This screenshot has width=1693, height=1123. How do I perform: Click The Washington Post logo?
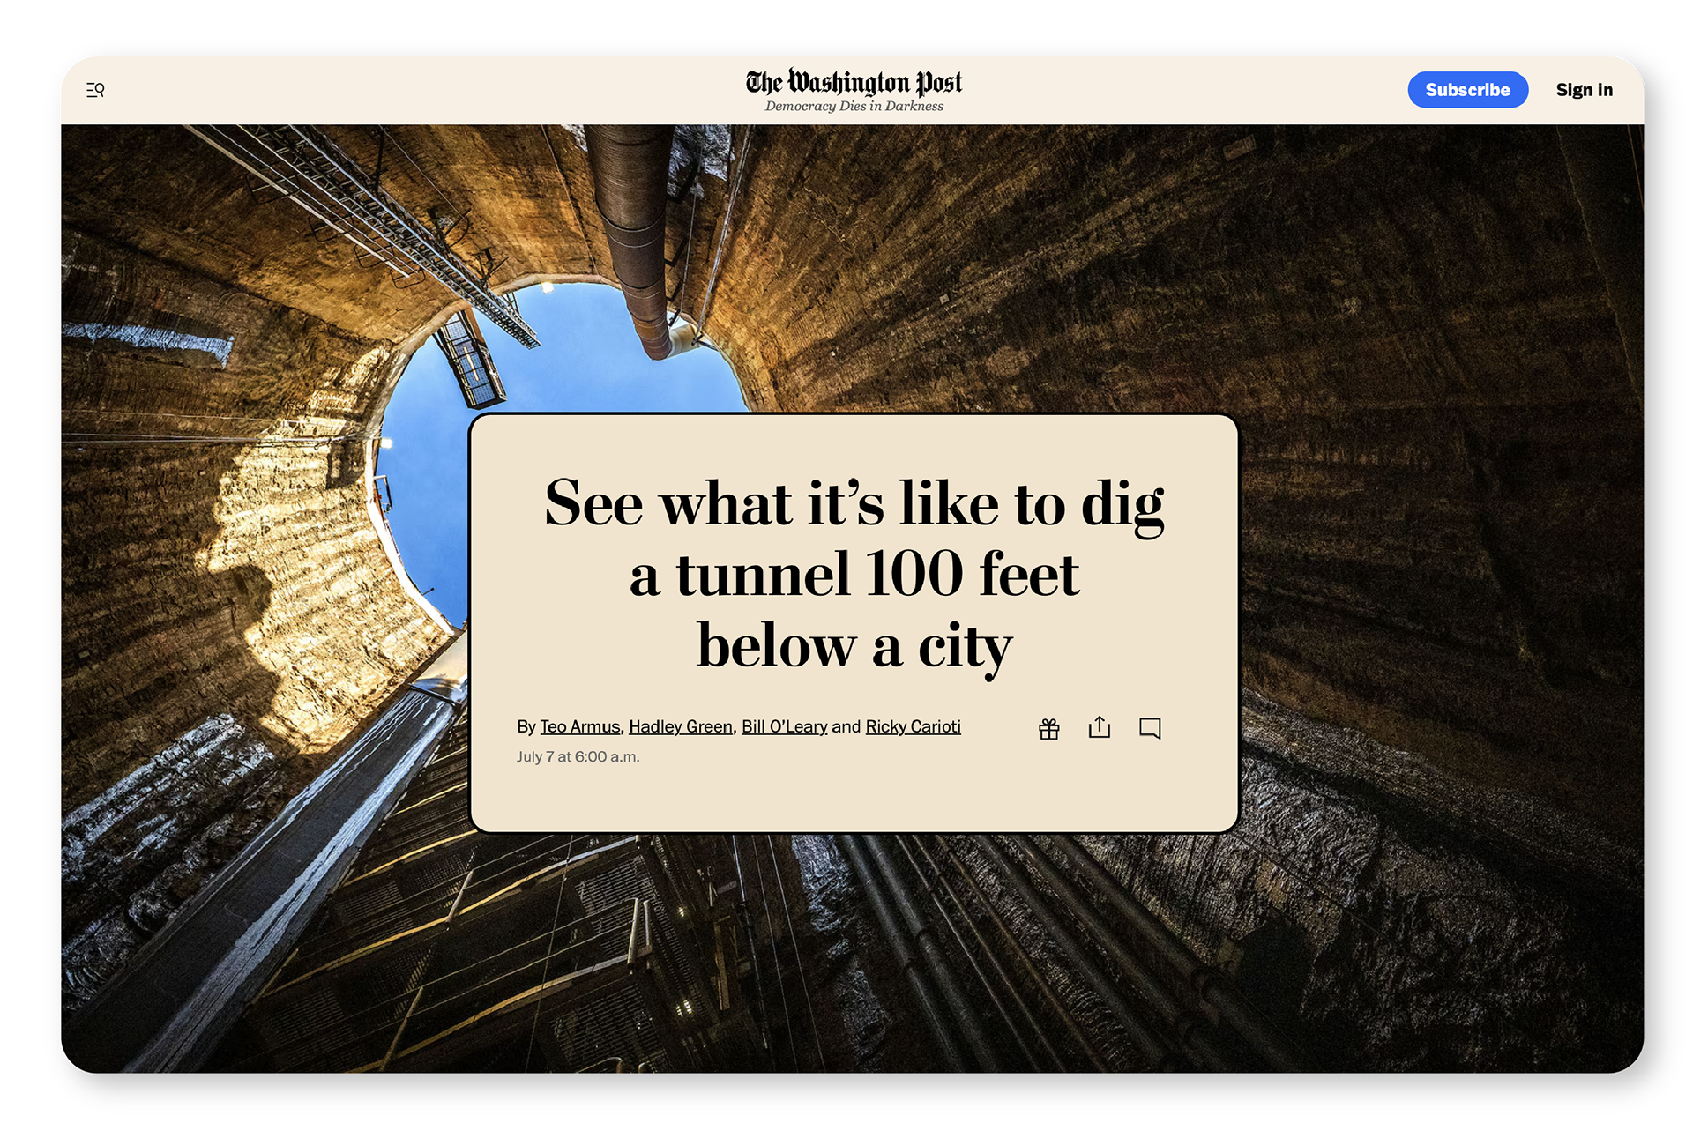tap(853, 82)
